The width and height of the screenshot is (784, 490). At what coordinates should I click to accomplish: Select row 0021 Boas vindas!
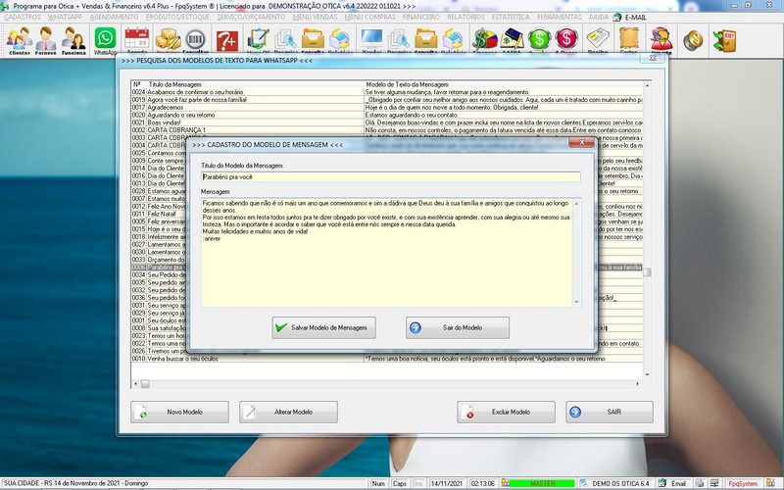point(386,122)
